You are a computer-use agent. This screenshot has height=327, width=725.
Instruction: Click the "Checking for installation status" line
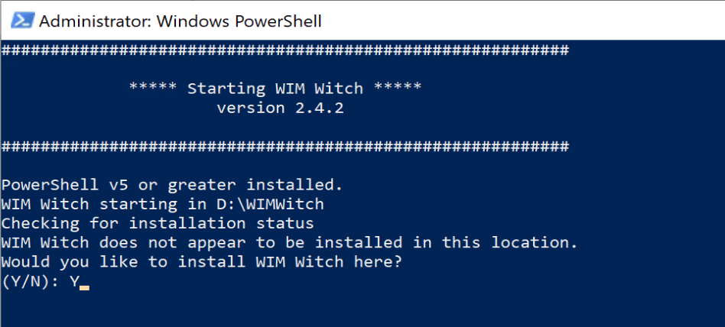[158, 224]
